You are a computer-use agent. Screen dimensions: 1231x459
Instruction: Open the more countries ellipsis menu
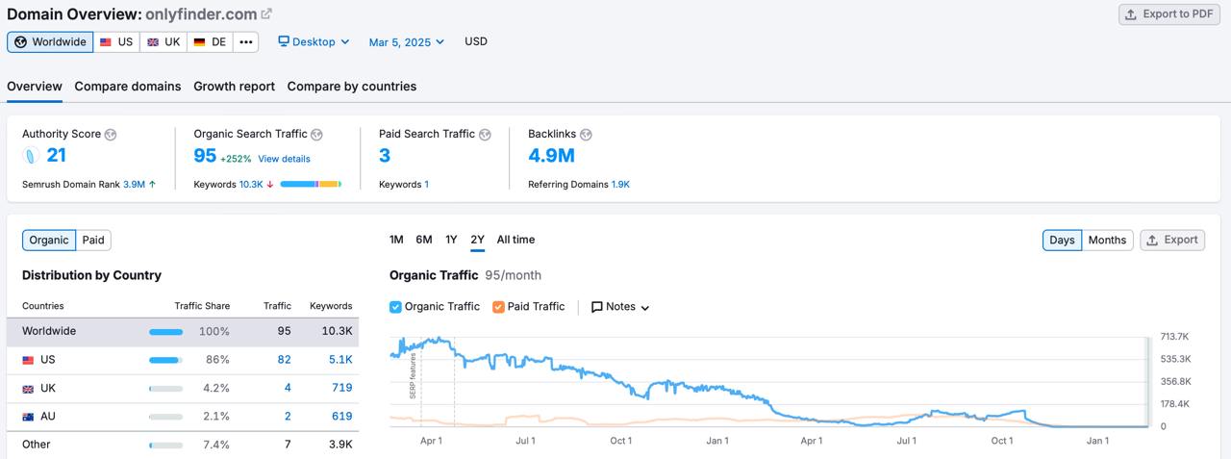[x=246, y=42]
